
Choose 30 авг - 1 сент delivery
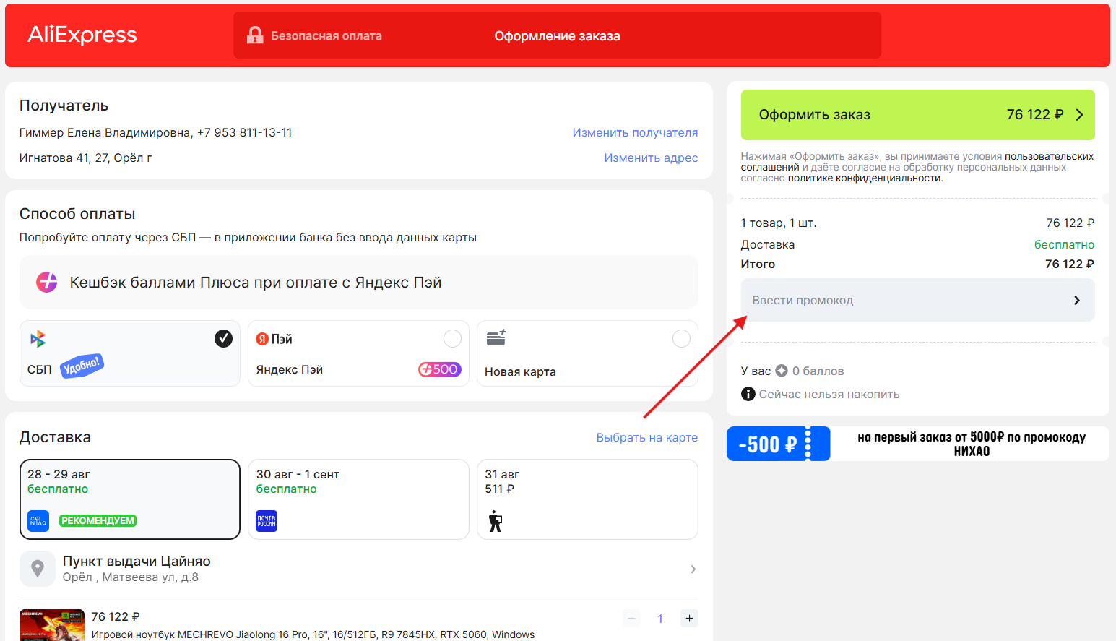point(358,499)
